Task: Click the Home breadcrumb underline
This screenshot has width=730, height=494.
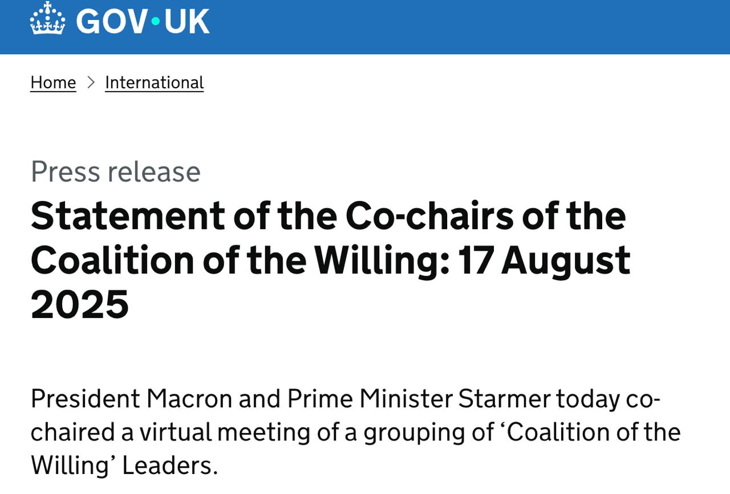Action: 53,91
